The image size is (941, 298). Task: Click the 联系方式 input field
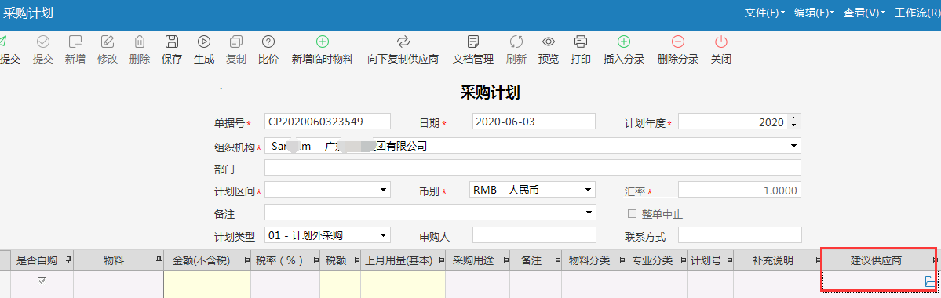click(x=740, y=235)
